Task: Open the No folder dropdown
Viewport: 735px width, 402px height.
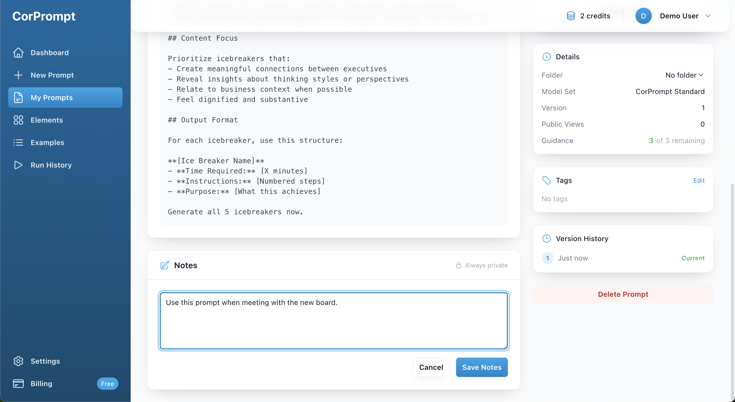Action: pos(684,75)
